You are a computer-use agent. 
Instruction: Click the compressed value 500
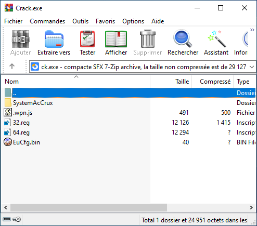click(x=226, y=113)
